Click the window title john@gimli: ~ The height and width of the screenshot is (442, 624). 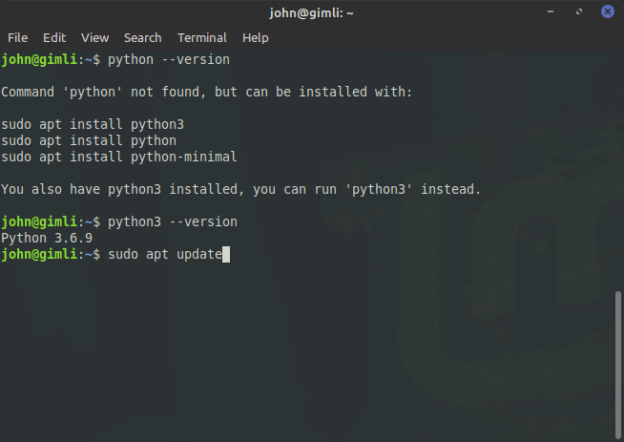tap(311, 13)
